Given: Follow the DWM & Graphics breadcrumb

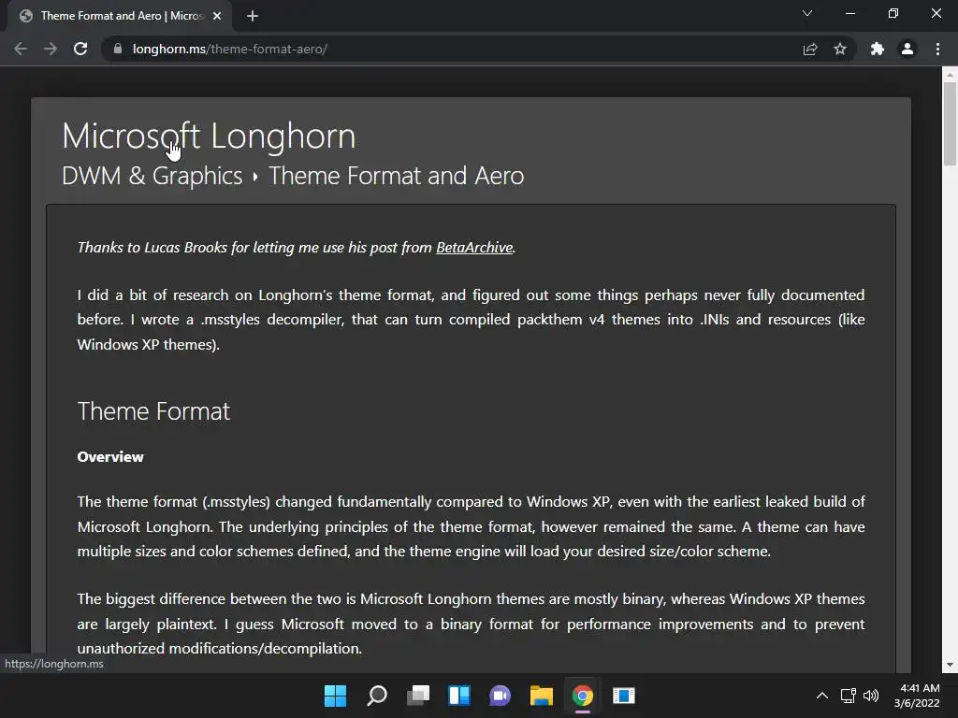Looking at the screenshot, I should [152, 176].
